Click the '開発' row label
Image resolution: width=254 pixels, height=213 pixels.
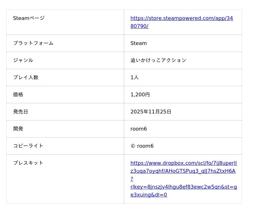coord(18,129)
